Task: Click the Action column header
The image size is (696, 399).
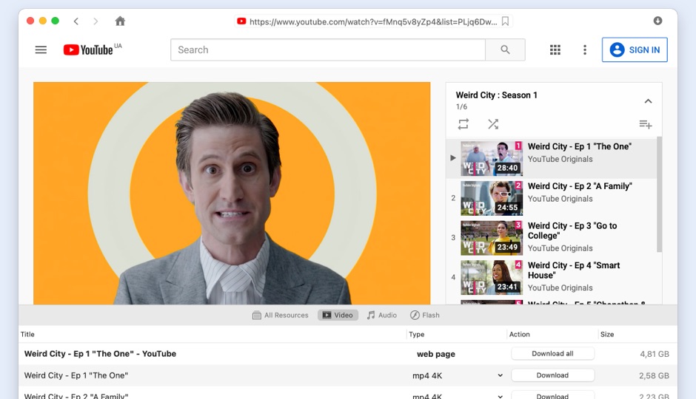Action: click(519, 334)
